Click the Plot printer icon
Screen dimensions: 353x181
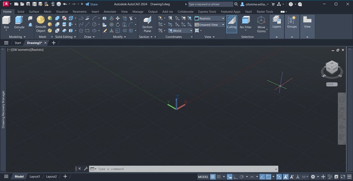click(59, 4)
